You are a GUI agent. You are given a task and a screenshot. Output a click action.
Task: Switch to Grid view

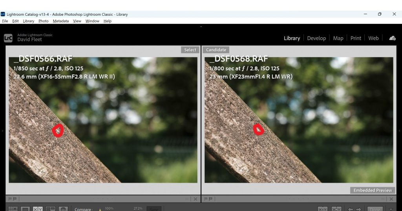tap(13, 209)
